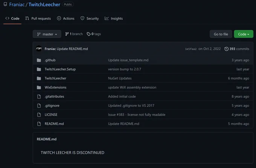
Task: Open the Pull requests tab
Action: tap(38, 18)
